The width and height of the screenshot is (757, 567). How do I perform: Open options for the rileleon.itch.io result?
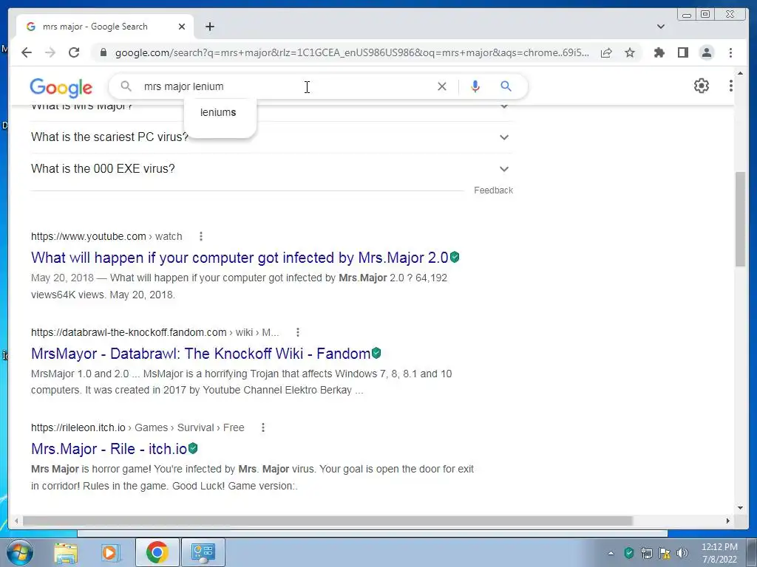(x=263, y=427)
